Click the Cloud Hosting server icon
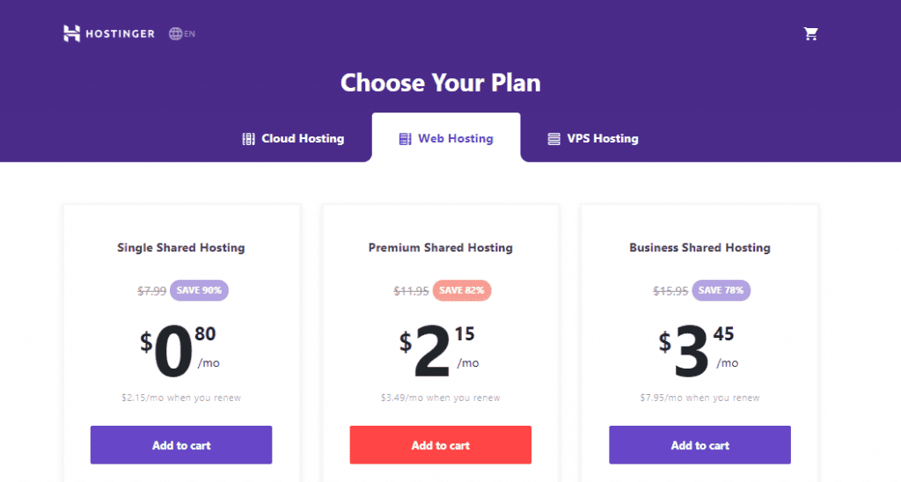Image resolution: width=901 pixels, height=482 pixels. (x=248, y=139)
